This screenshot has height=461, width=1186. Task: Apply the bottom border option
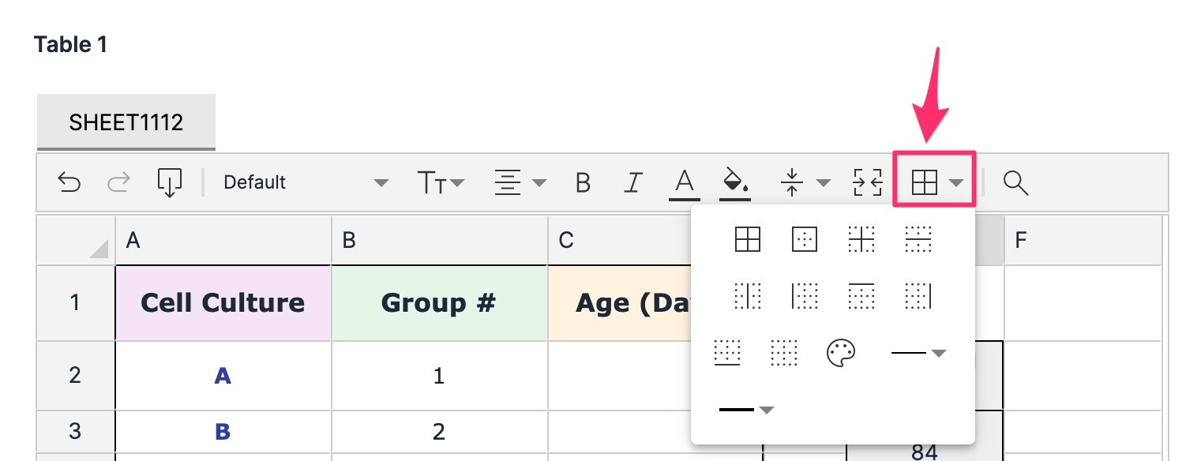click(726, 353)
